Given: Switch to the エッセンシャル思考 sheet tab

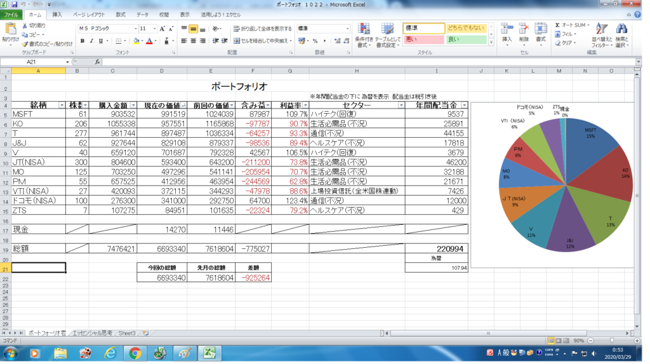Looking at the screenshot, I should [x=92, y=334].
